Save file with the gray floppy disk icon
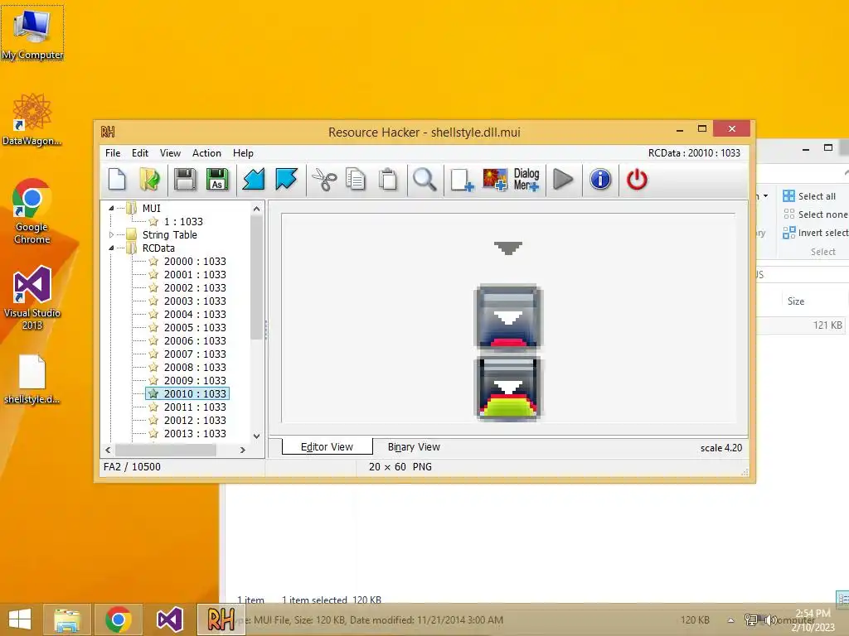This screenshot has width=849, height=636. [185, 180]
